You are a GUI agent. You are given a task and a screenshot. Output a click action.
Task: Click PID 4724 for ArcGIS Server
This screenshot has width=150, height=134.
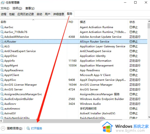point(72,89)
